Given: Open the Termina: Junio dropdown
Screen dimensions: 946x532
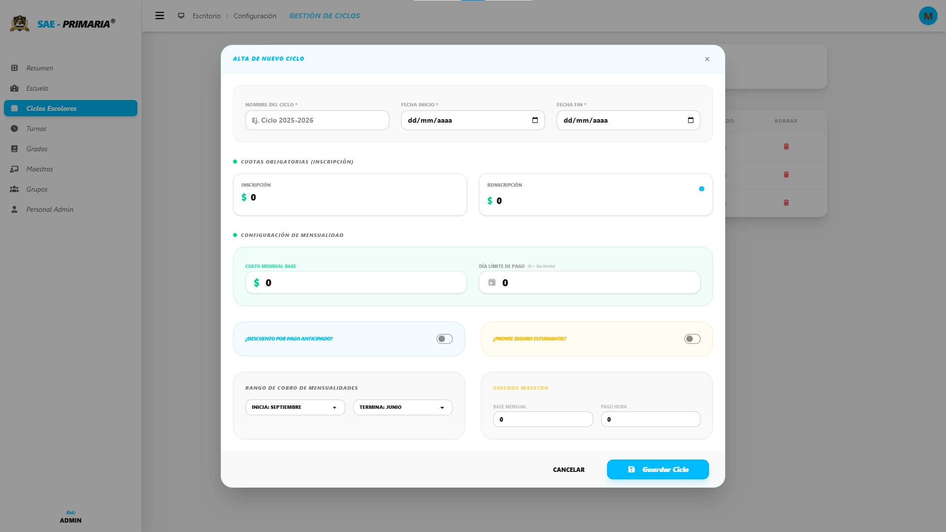Looking at the screenshot, I should (x=403, y=407).
